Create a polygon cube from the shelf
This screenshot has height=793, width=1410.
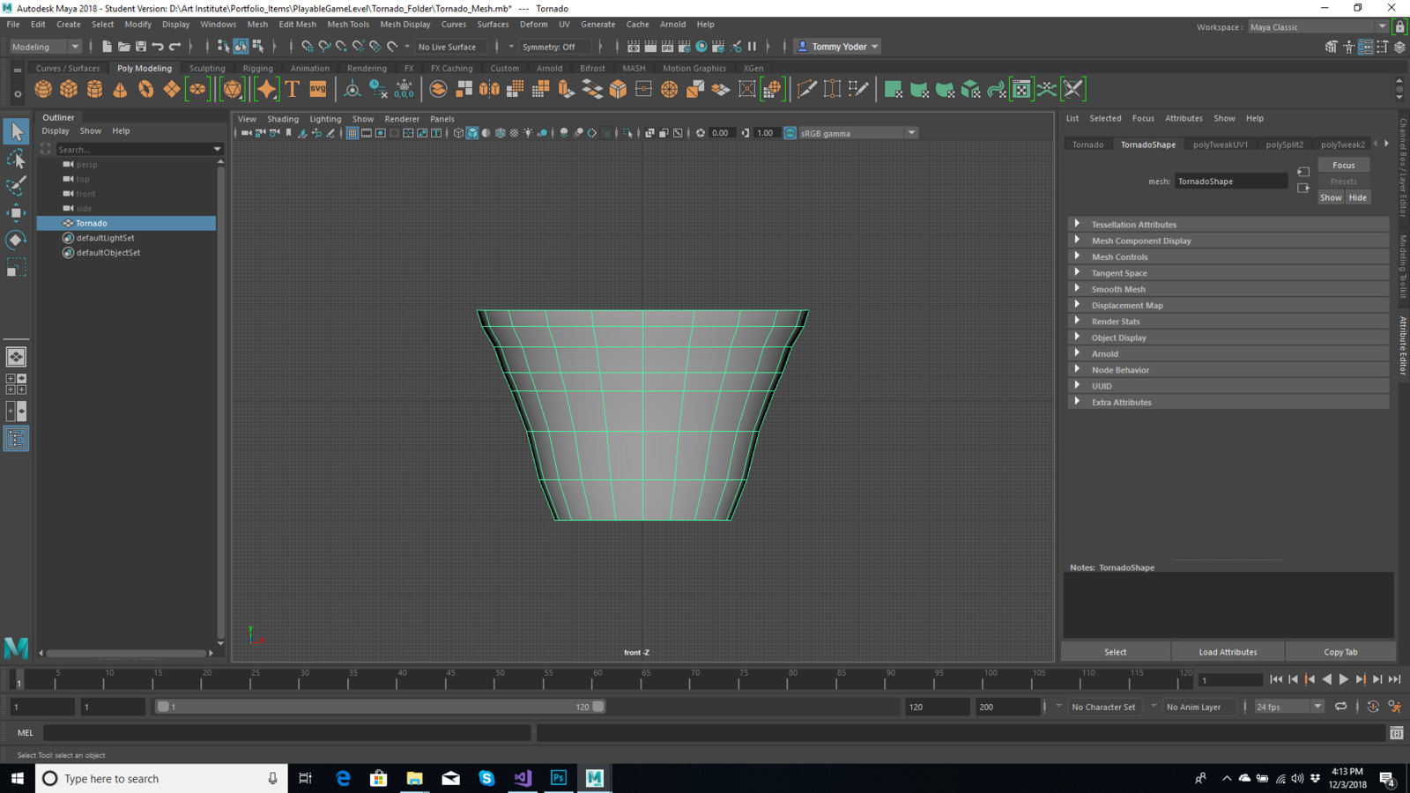69,89
